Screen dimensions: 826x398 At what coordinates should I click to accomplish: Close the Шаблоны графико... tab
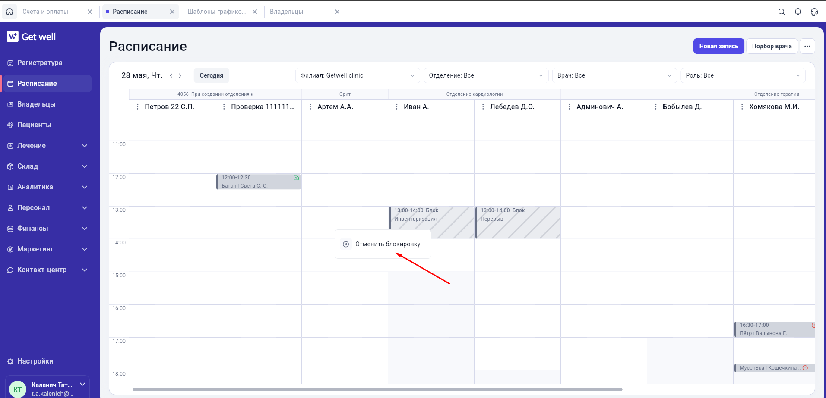[x=255, y=12]
